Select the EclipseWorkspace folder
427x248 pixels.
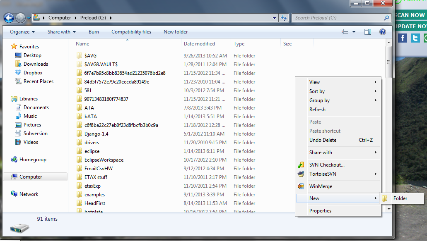[x=104, y=160]
